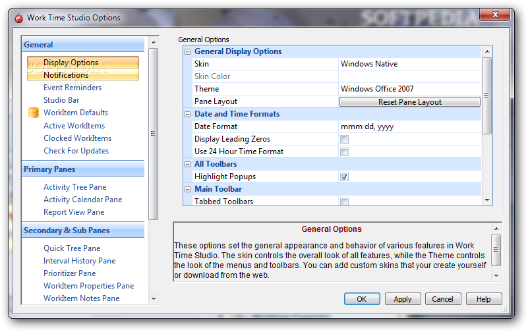Open Quick Tree Pane settings
The height and width of the screenshot is (332, 528).
(x=72, y=248)
